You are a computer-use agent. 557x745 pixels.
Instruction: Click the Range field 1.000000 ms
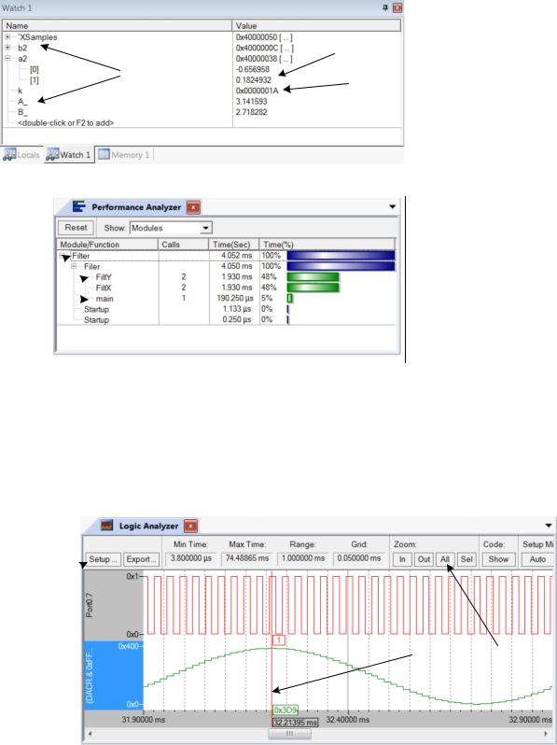pos(302,558)
